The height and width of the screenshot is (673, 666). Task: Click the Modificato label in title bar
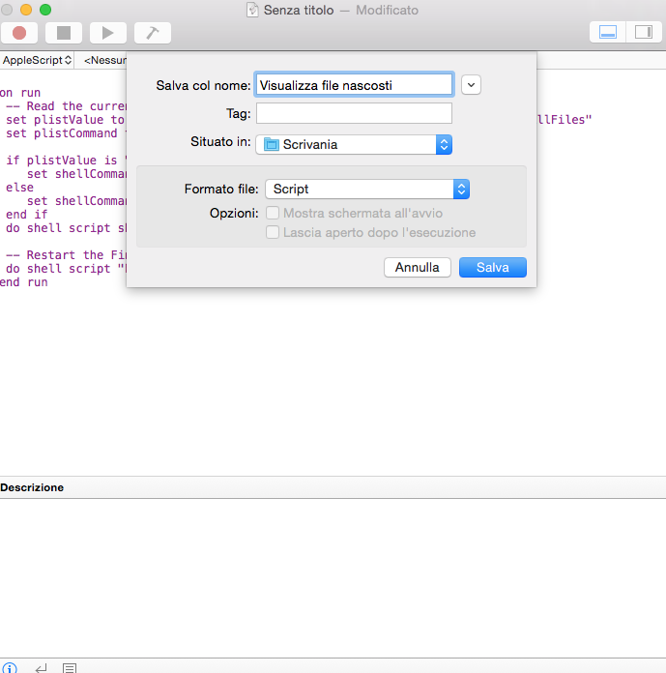click(387, 10)
